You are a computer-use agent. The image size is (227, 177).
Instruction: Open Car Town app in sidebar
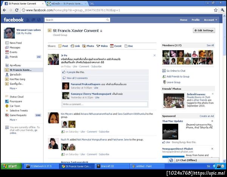tap(12, 106)
